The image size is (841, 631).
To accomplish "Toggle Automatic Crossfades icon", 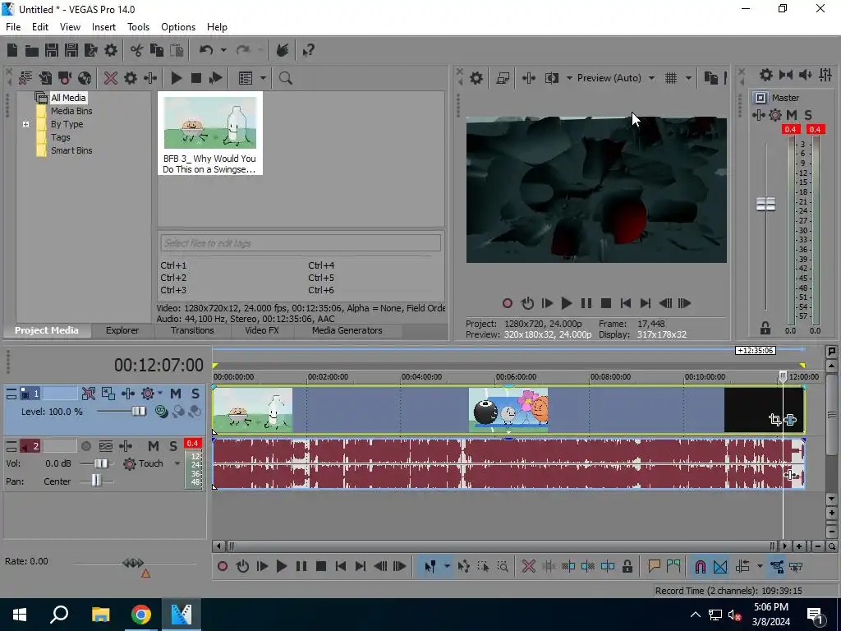I will [720, 567].
